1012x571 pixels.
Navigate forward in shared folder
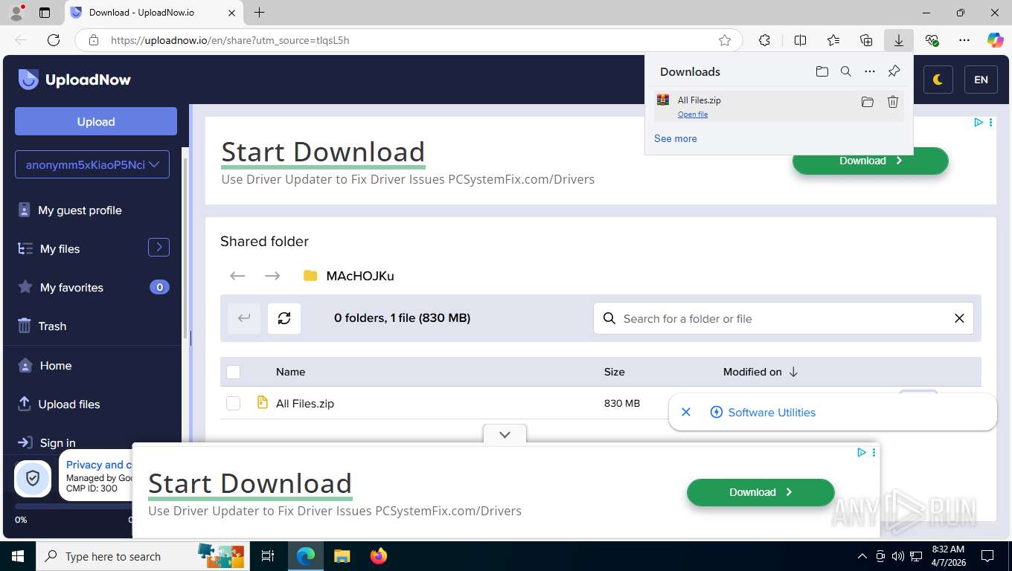coord(272,276)
